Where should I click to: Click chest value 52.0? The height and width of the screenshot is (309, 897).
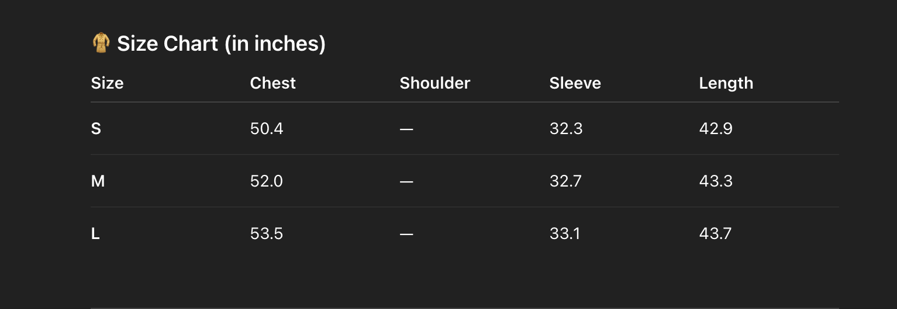pyautogui.click(x=266, y=181)
